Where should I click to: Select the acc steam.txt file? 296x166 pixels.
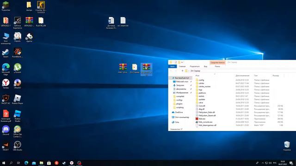point(123,22)
